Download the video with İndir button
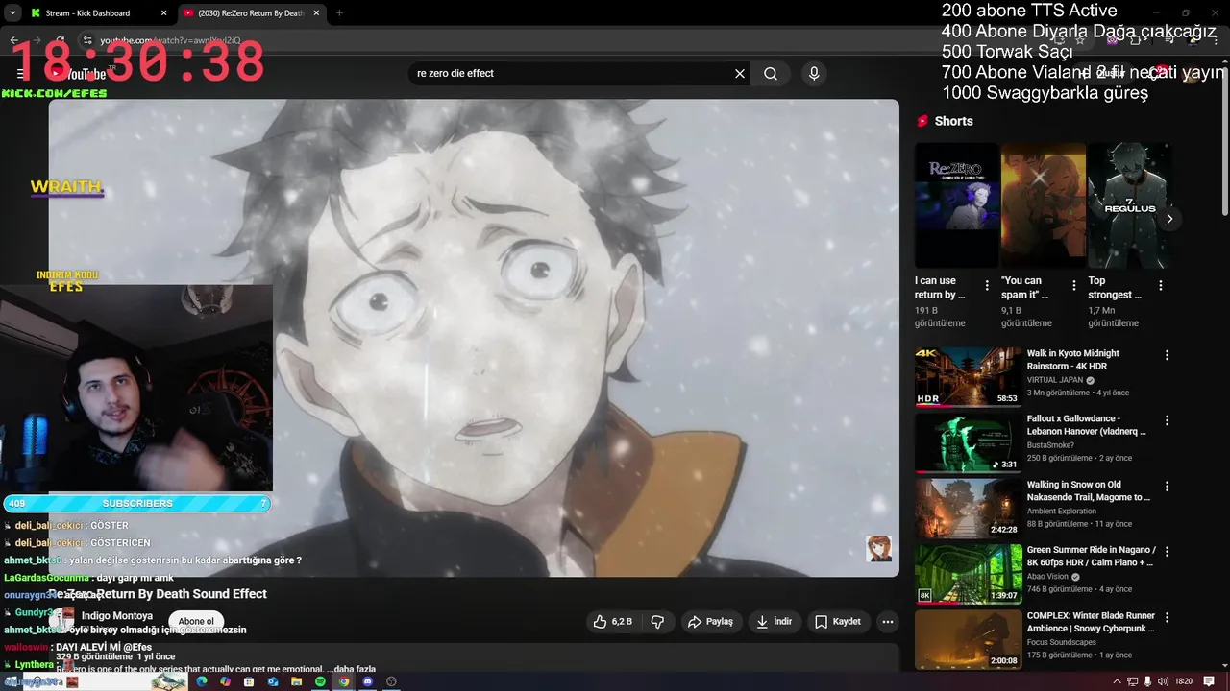The height and width of the screenshot is (691, 1230). [x=774, y=622]
